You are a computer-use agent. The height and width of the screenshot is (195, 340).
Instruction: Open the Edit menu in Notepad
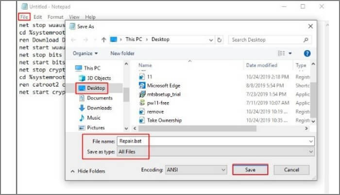(38, 17)
